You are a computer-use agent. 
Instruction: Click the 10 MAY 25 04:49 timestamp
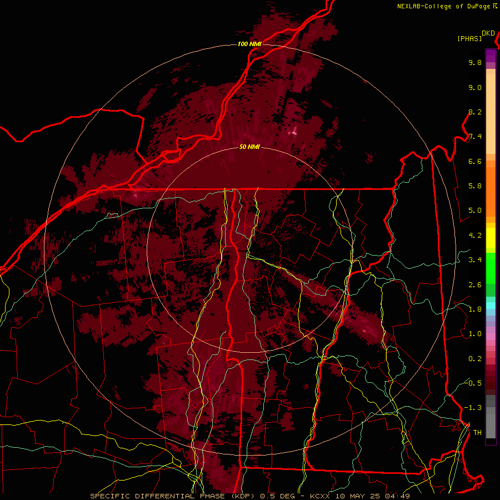pos(373,496)
